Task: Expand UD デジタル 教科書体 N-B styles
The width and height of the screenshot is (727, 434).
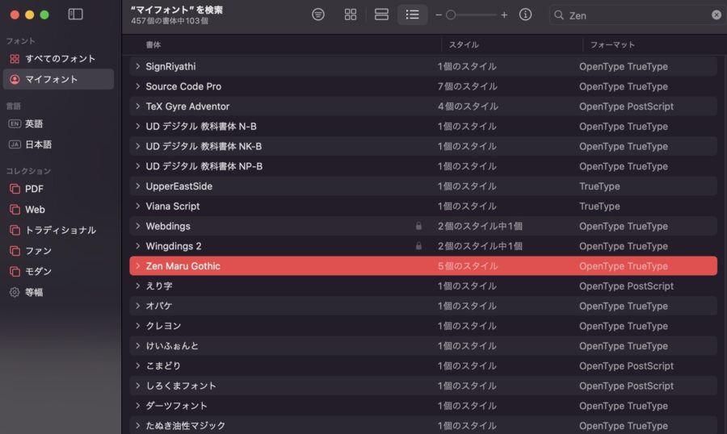Action: [x=137, y=126]
